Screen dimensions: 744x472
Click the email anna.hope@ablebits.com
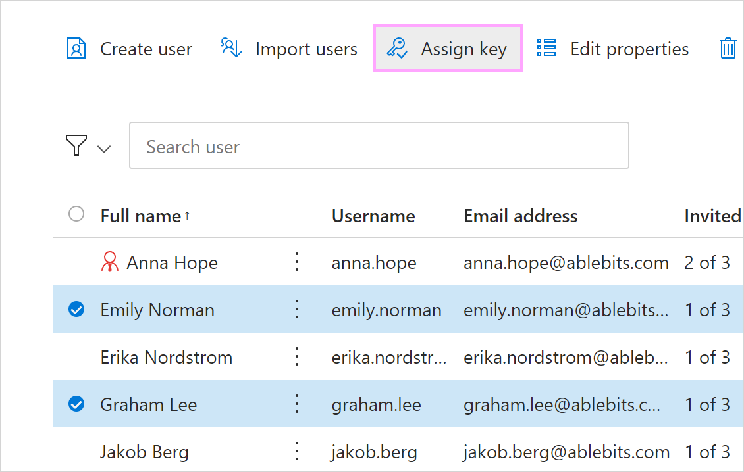[566, 263]
